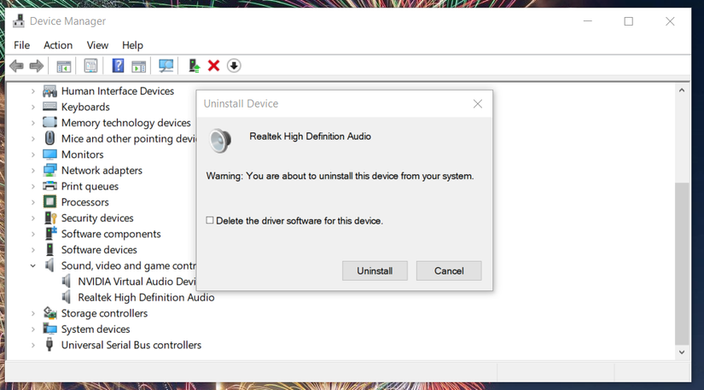Click the Forward arrow in the toolbar
Image resolution: width=704 pixels, height=390 pixels.
click(37, 66)
